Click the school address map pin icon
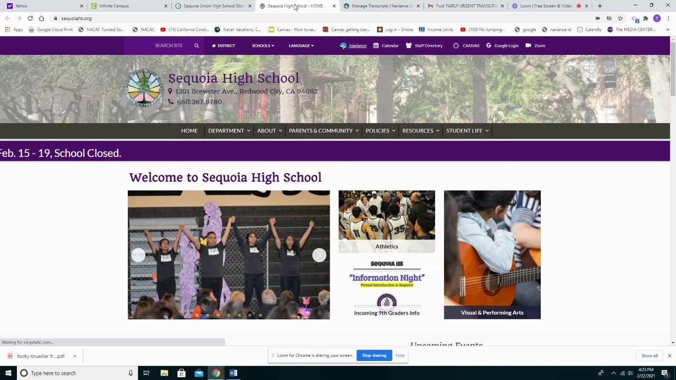Viewport: 676px width, 380px height. (x=170, y=91)
